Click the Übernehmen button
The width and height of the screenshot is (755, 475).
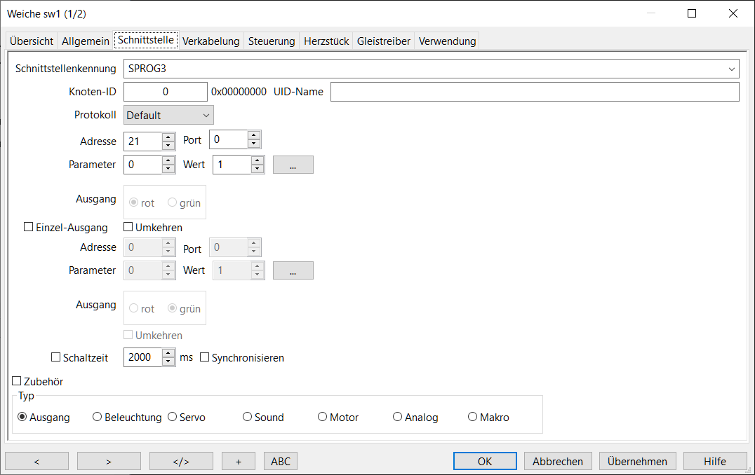(637, 461)
